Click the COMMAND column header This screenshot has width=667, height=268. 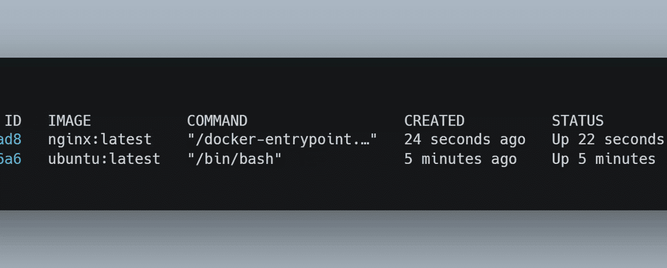(x=217, y=121)
